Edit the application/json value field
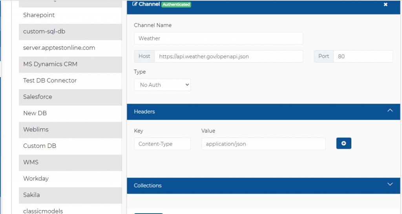The height and width of the screenshot is (214, 402). coord(263,144)
